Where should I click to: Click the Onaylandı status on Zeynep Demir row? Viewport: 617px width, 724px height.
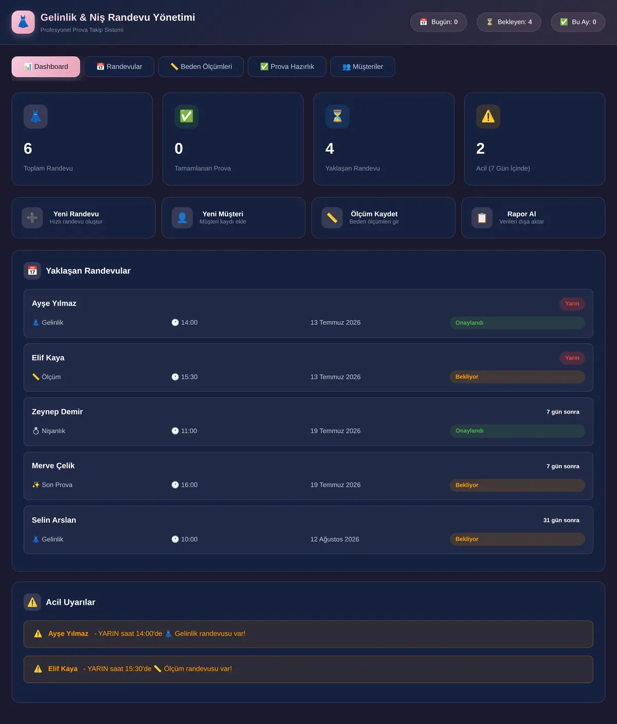coord(517,431)
